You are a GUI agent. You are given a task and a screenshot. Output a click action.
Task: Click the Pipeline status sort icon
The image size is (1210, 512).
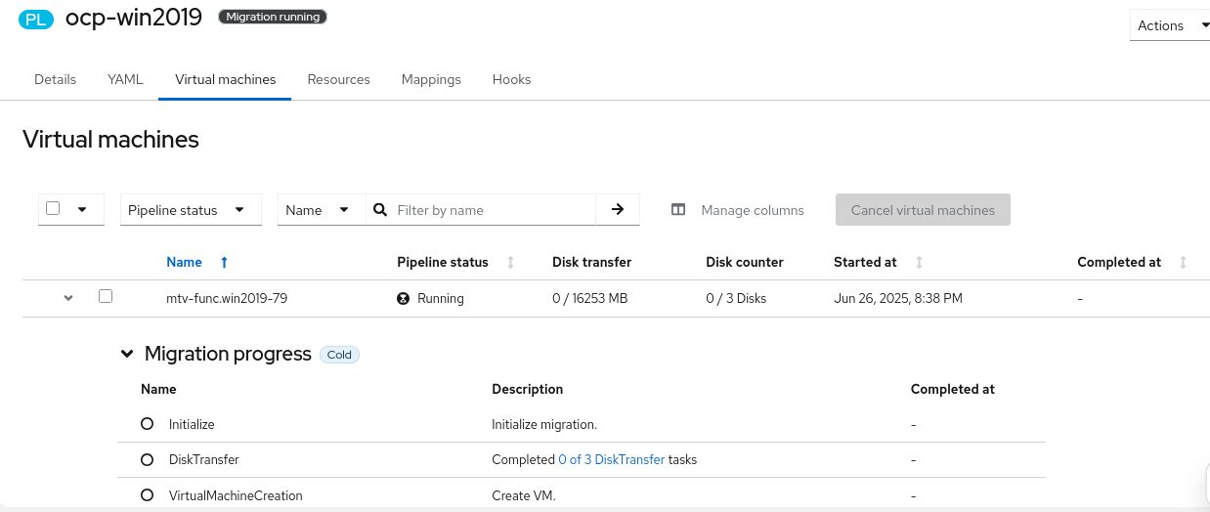tap(510, 262)
